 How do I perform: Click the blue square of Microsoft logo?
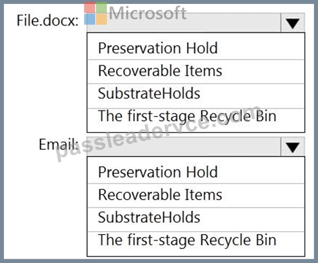[x=90, y=20]
